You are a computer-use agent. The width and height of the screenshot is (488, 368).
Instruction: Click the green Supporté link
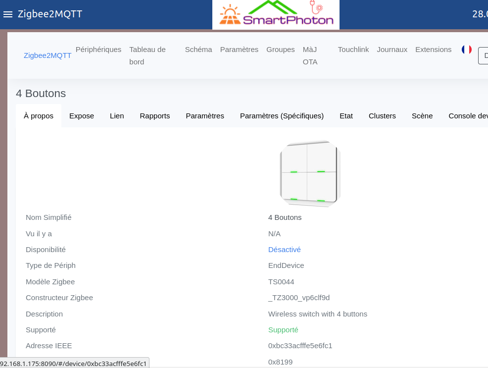pos(283,330)
